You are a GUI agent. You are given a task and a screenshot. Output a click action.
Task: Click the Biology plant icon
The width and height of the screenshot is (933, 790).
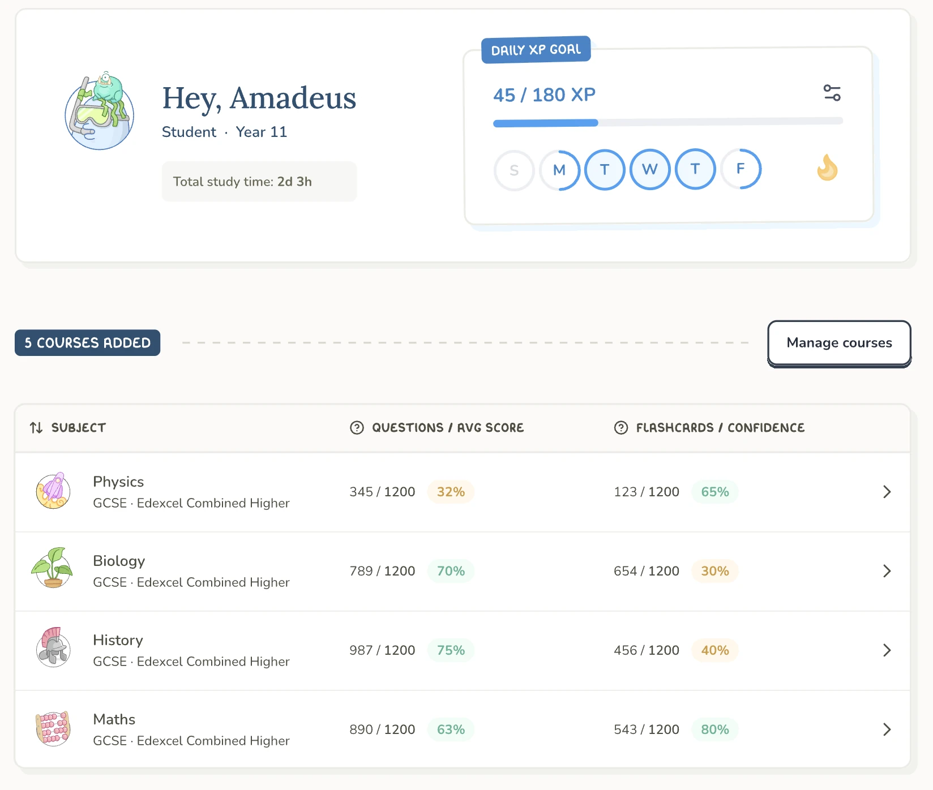(x=52, y=568)
